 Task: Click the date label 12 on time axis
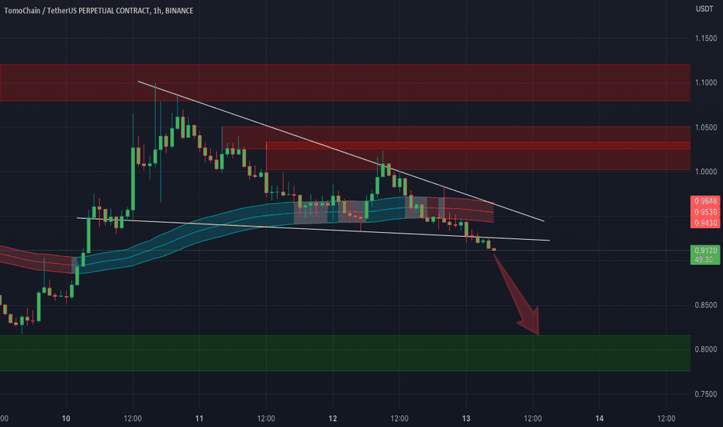coord(333,418)
